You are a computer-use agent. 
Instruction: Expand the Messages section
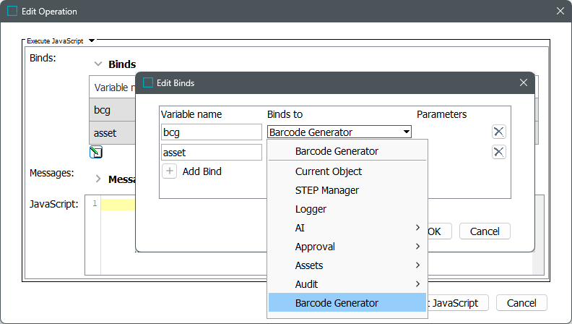point(98,179)
